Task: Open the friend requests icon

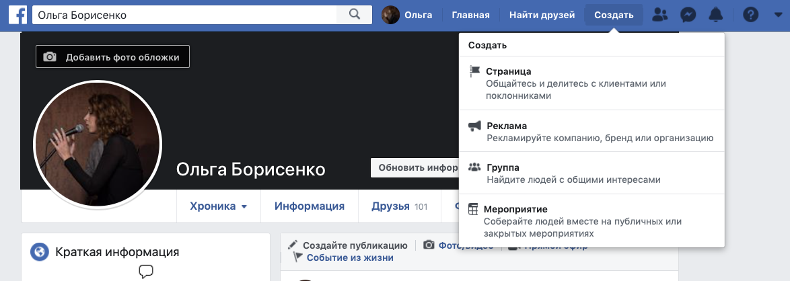Action: pyautogui.click(x=659, y=15)
